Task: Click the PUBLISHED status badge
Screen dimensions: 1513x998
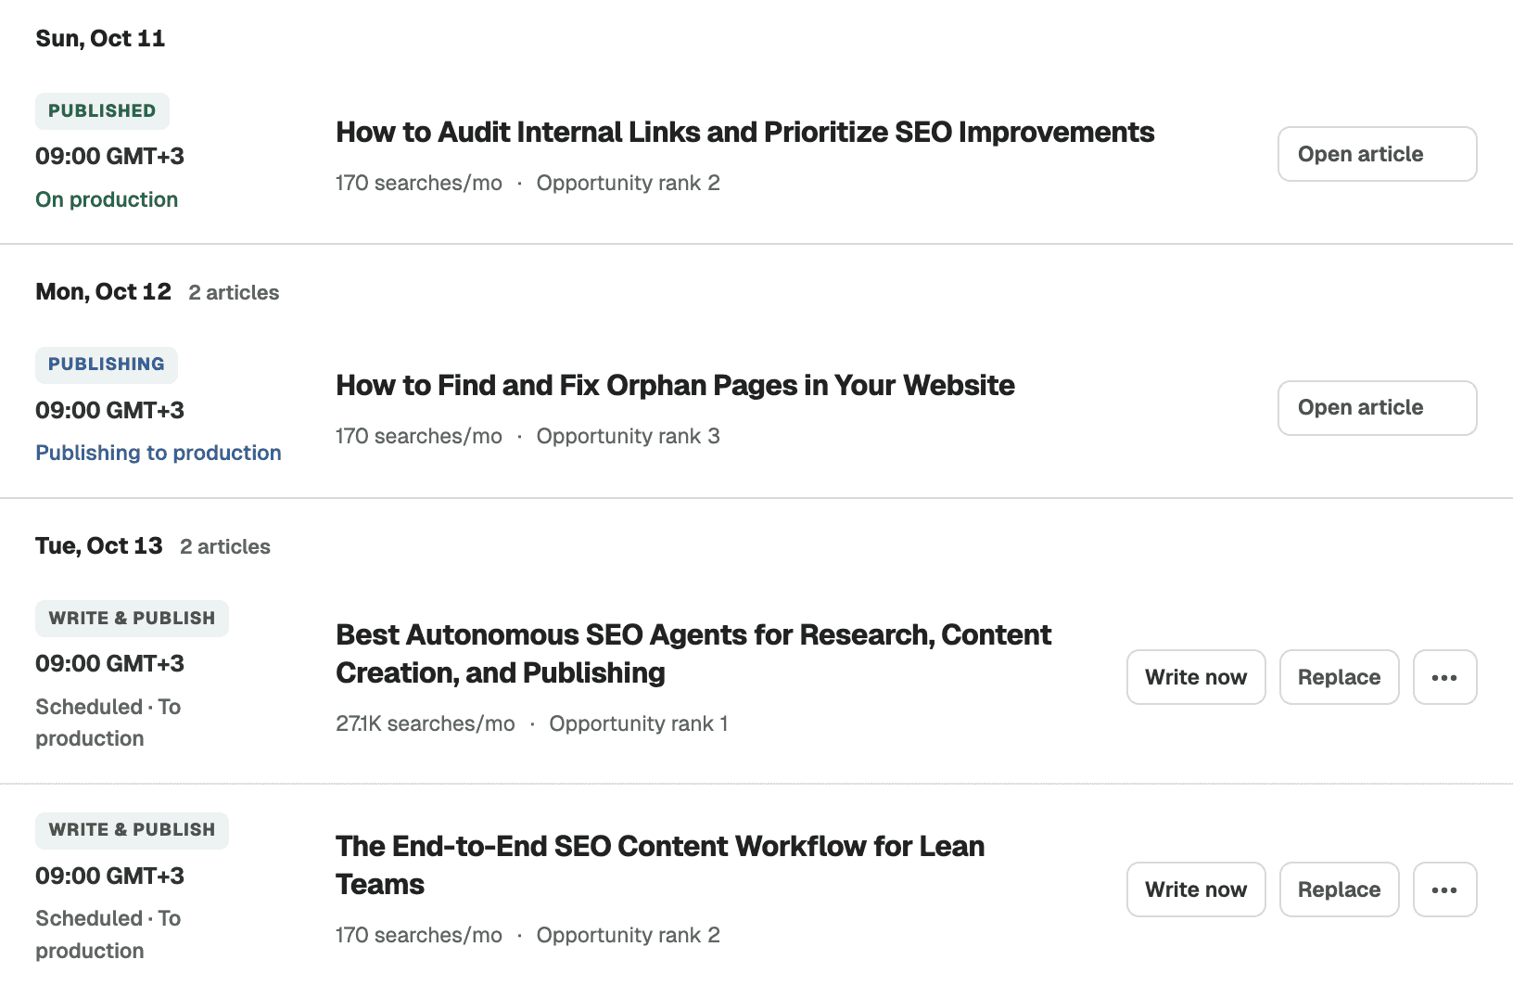Action: pos(102,111)
